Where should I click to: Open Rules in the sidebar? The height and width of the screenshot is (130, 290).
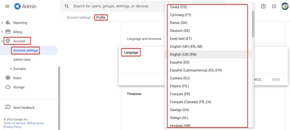pyautogui.click(x=17, y=78)
